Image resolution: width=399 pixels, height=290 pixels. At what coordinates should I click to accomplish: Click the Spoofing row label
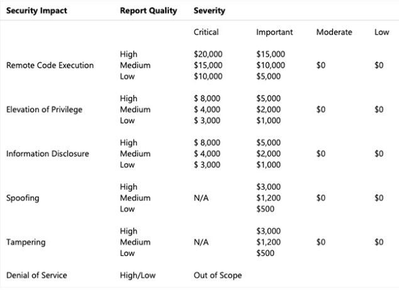coord(23,198)
